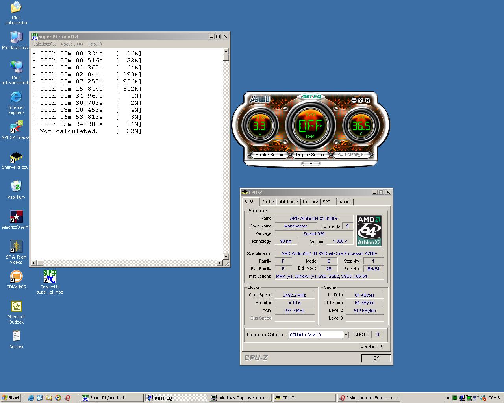Close the ABIT EQ uGuru widget
This screenshot has width=504, height=403.
click(x=367, y=100)
